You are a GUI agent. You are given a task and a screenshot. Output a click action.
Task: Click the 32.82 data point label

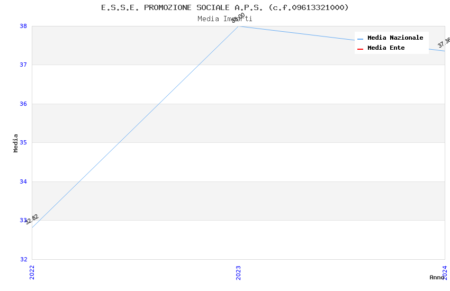pos(32,220)
